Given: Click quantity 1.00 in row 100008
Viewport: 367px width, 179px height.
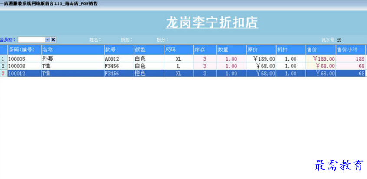Looking at the screenshot, I should pyautogui.click(x=232, y=66).
